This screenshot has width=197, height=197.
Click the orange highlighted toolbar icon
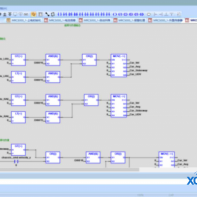tap(33, 14)
